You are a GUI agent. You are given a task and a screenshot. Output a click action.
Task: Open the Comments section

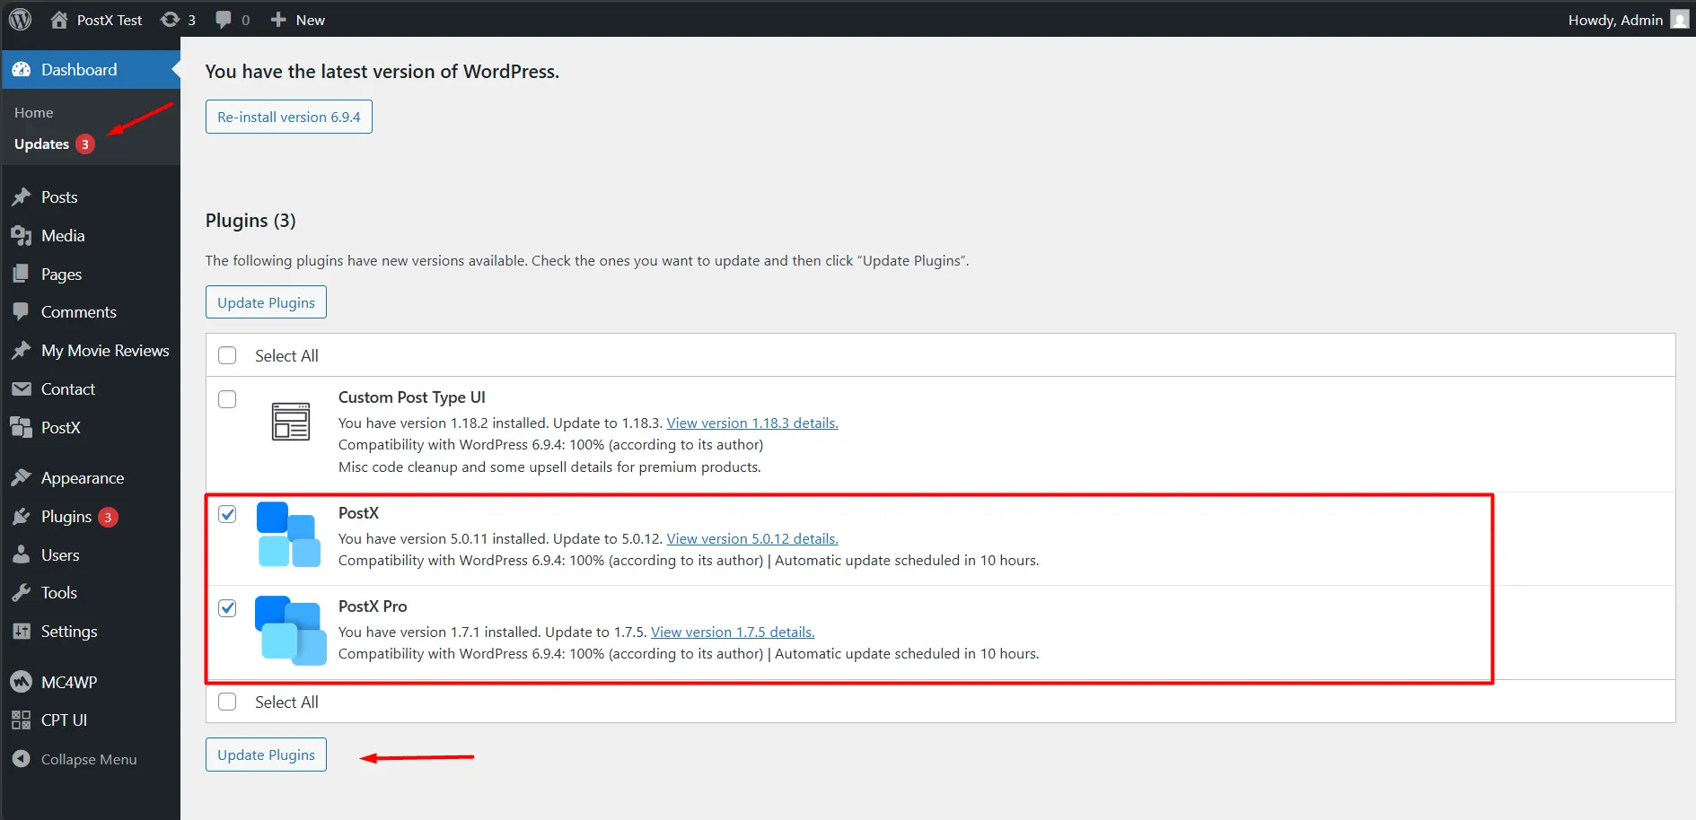(79, 311)
